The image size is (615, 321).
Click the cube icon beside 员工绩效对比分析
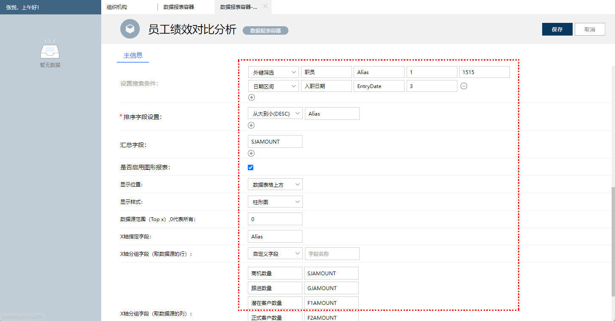[130, 29]
